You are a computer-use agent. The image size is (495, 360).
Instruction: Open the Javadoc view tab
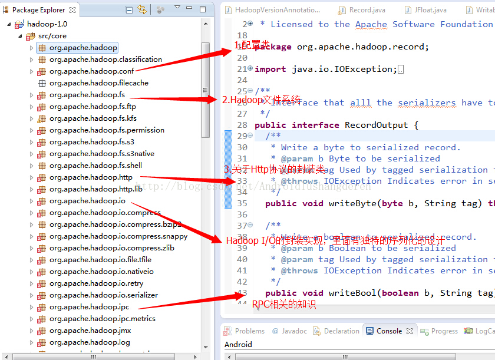(x=289, y=331)
